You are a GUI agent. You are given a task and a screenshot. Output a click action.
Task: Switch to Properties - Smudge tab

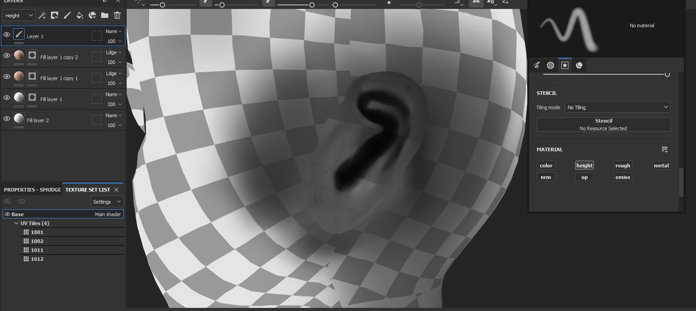[32, 190]
